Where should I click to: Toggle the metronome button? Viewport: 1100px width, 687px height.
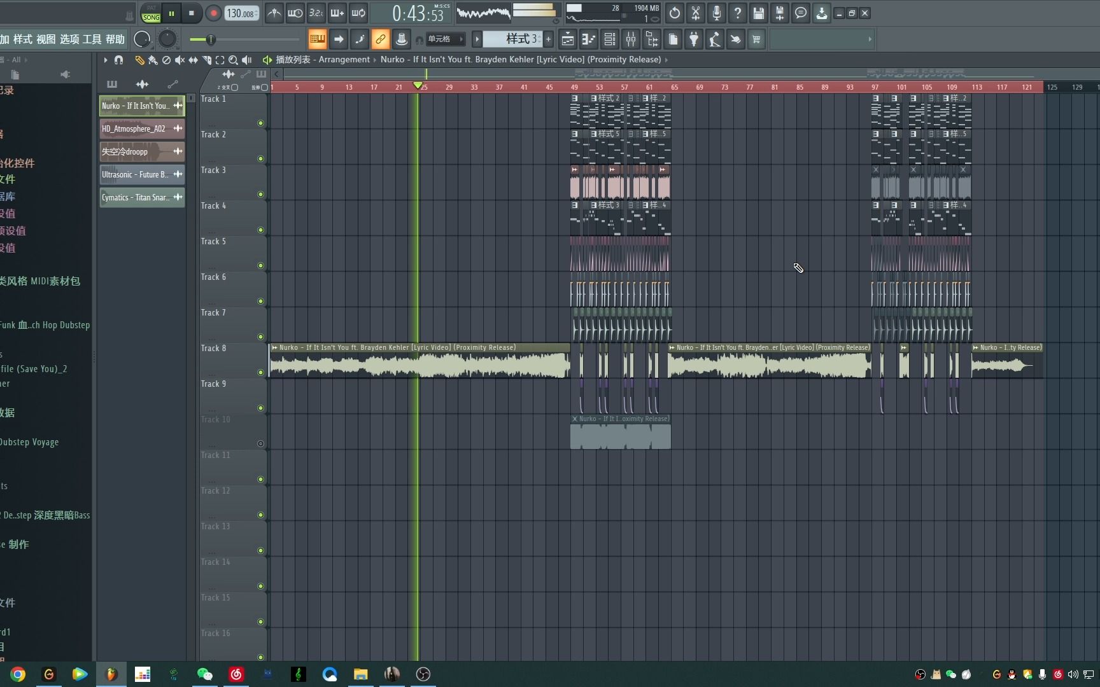point(274,13)
